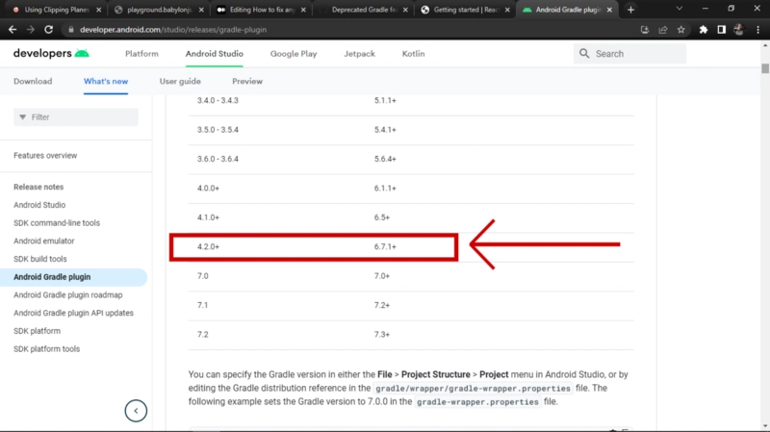Open the User guide sub-tab
Image resolution: width=770 pixels, height=432 pixels.
(x=180, y=81)
